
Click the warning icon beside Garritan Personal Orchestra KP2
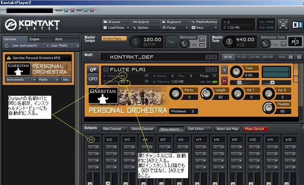[9, 58]
